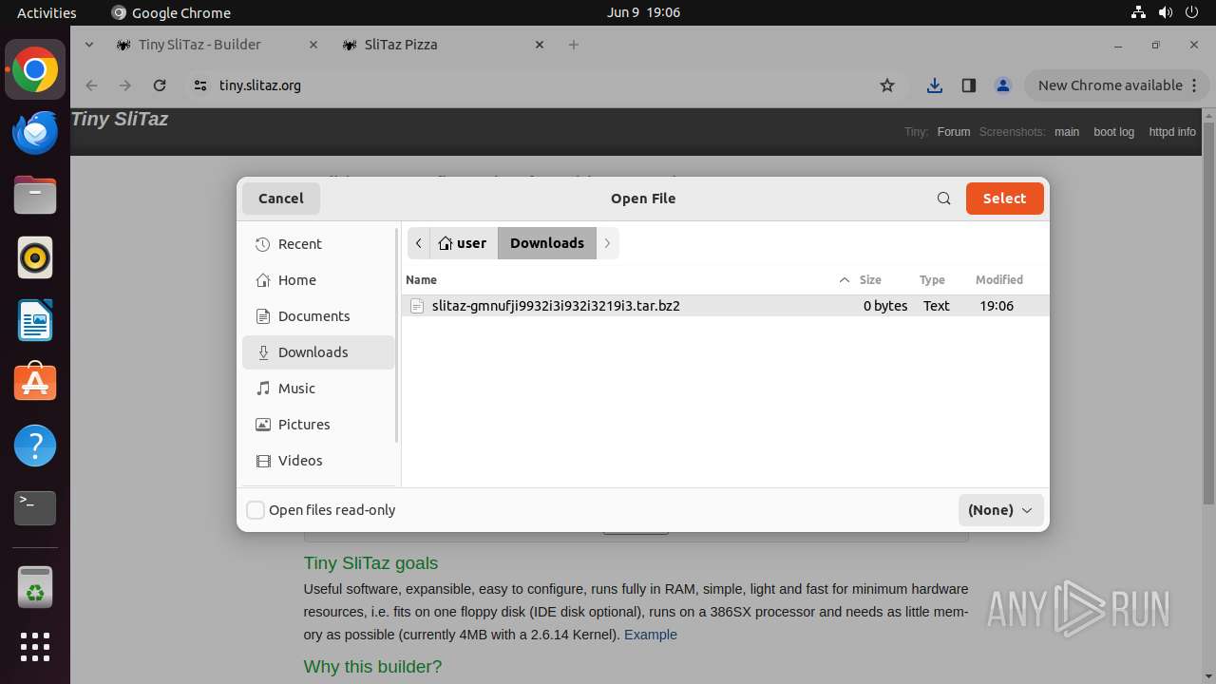Viewport: 1216px width, 684px height.
Task: Open a new Chrome tab with plus
Action: point(573,45)
